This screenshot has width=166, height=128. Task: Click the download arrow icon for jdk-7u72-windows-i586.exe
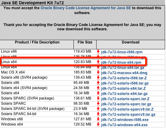pyautogui.click(x=98, y=119)
